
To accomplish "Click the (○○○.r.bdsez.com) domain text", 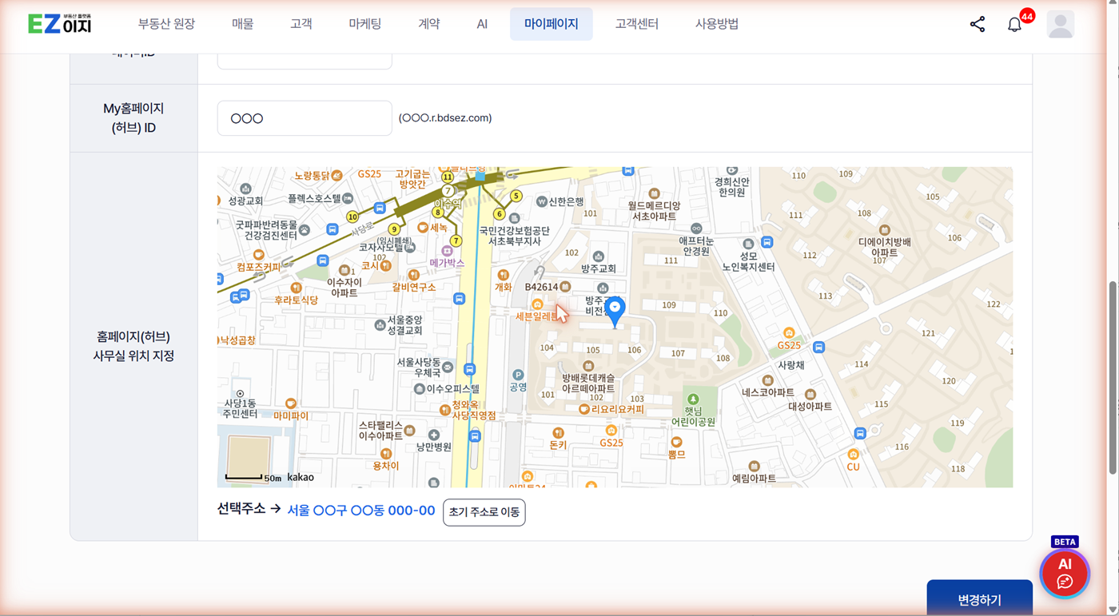I will [445, 118].
